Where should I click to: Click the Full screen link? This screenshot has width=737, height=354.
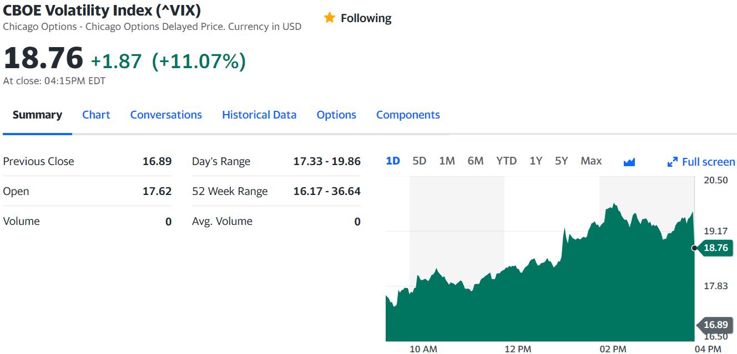708,162
